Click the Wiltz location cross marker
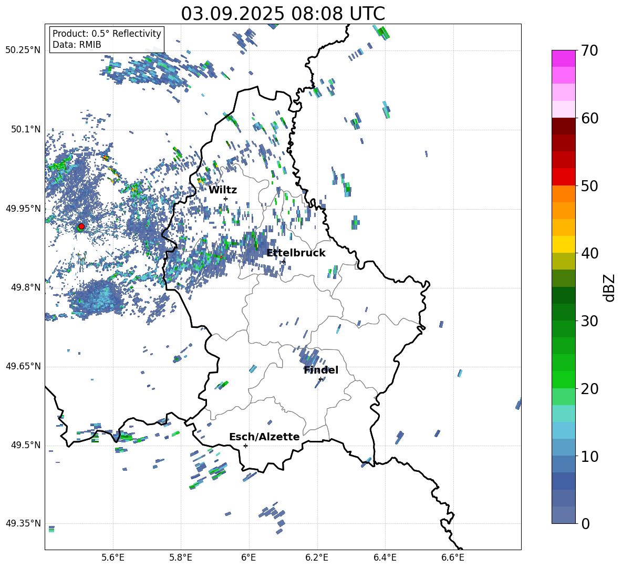This screenshot has width=622, height=568. click(226, 199)
